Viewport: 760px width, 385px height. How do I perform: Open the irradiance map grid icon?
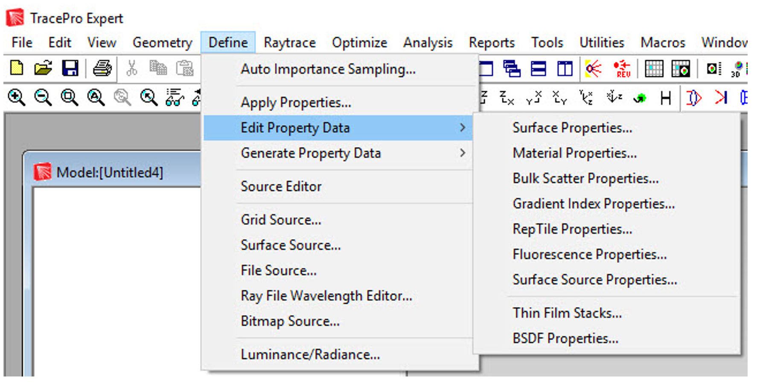(x=654, y=68)
